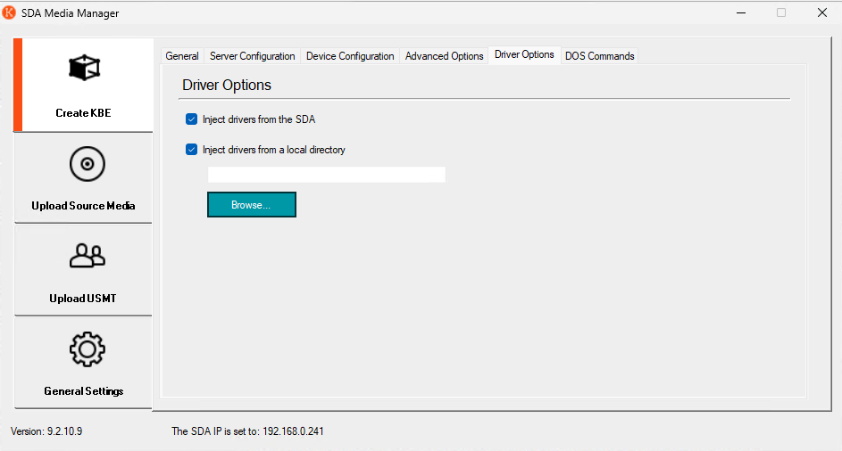
Task: Select the Advanced Options tab
Action: [444, 56]
